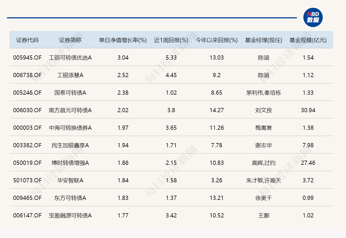The image size is (346, 238).
Task: Click manager name 刘文良
Action: click(x=263, y=110)
